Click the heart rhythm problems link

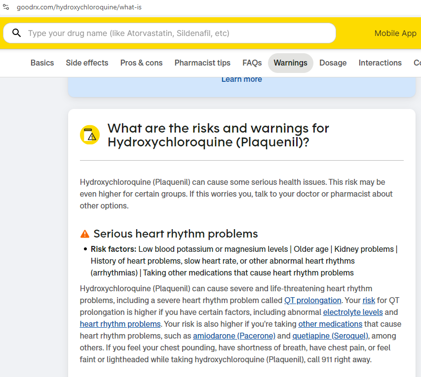coord(120,324)
